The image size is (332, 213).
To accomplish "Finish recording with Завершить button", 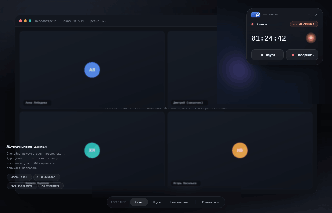I will coord(302,55).
